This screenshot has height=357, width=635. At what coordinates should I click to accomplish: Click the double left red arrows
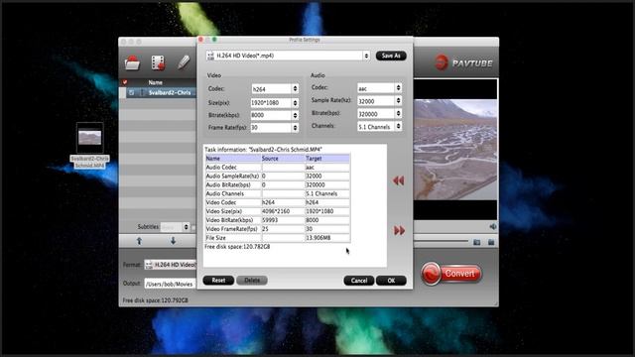(x=399, y=180)
